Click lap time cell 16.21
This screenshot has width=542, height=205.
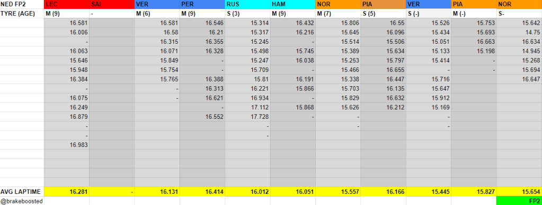point(202,32)
